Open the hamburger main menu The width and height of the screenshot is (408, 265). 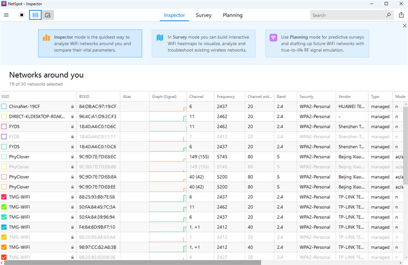6,15
